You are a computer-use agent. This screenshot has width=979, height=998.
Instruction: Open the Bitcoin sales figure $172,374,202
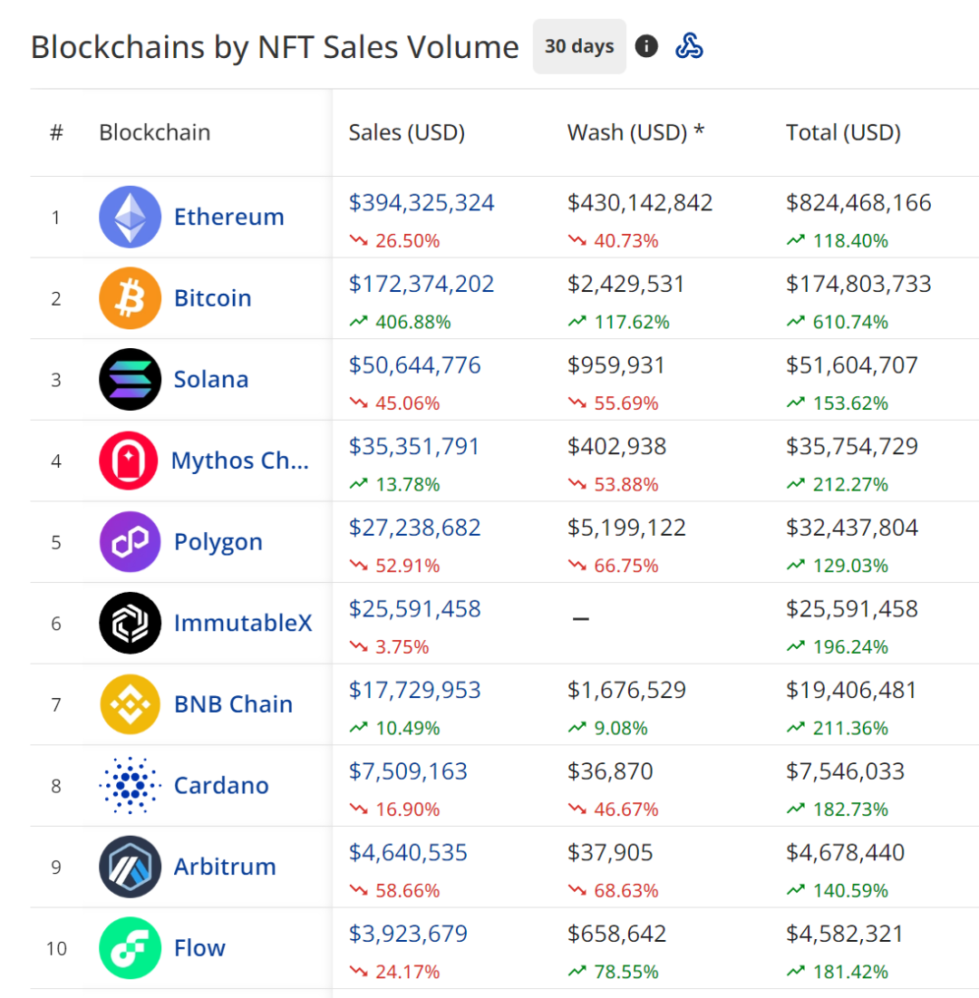click(422, 284)
